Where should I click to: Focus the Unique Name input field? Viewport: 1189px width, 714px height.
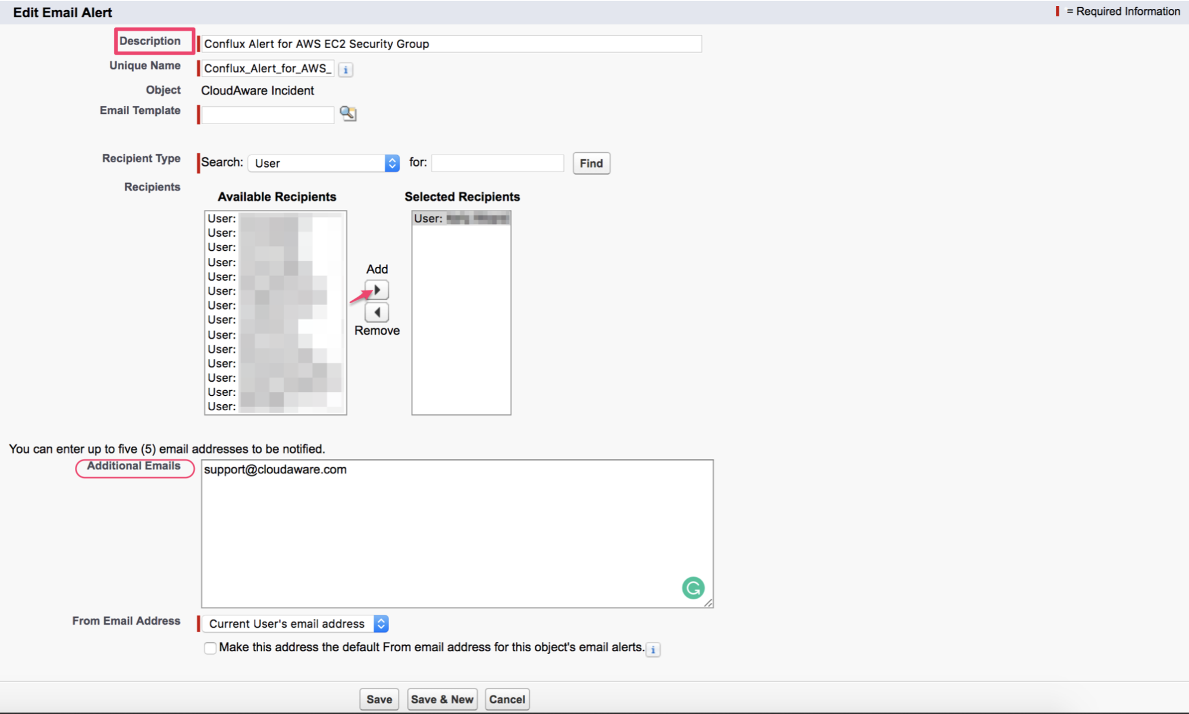(267, 68)
